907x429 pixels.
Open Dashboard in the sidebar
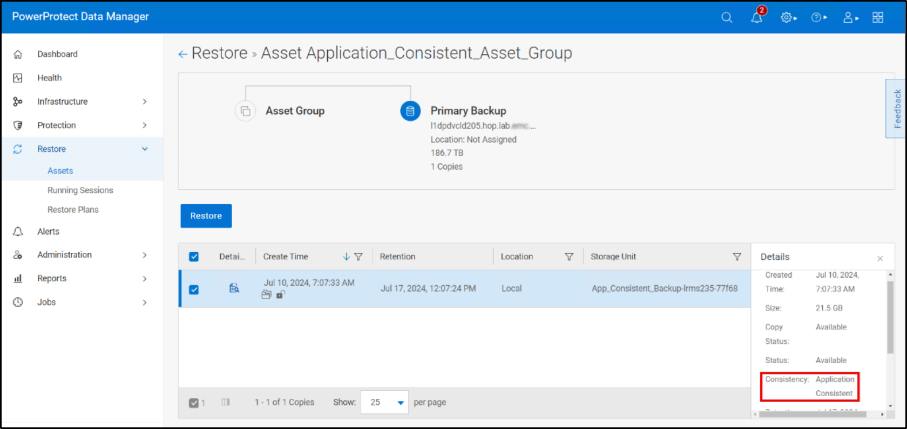coord(57,54)
